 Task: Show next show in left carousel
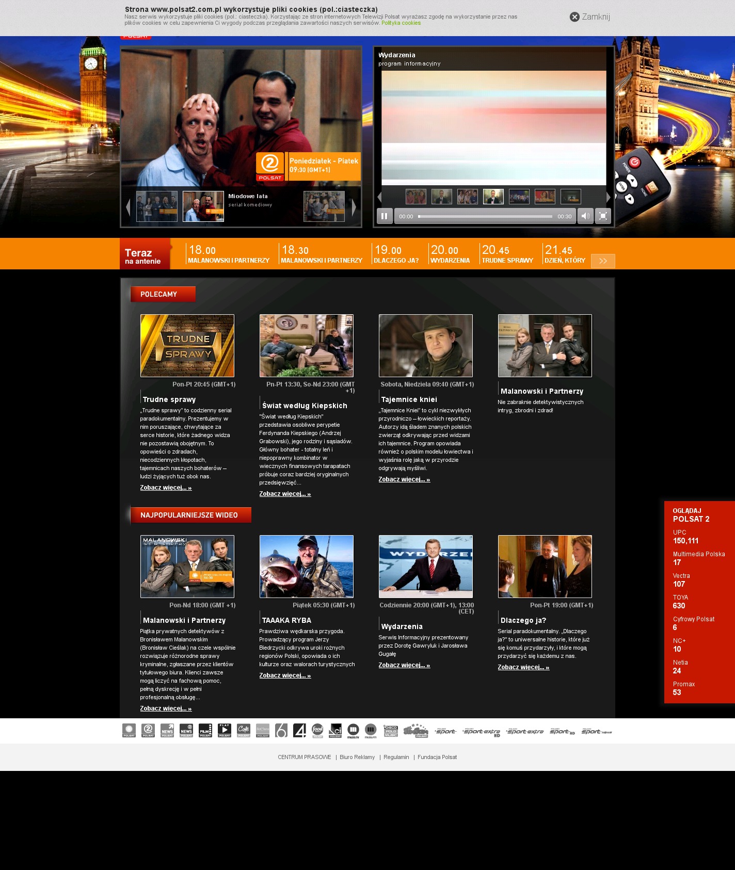coord(354,207)
